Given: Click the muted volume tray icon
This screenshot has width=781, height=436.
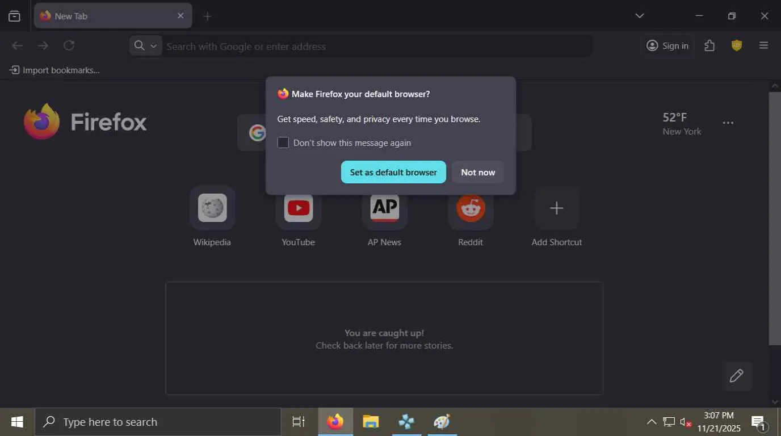Looking at the screenshot, I should point(686,422).
